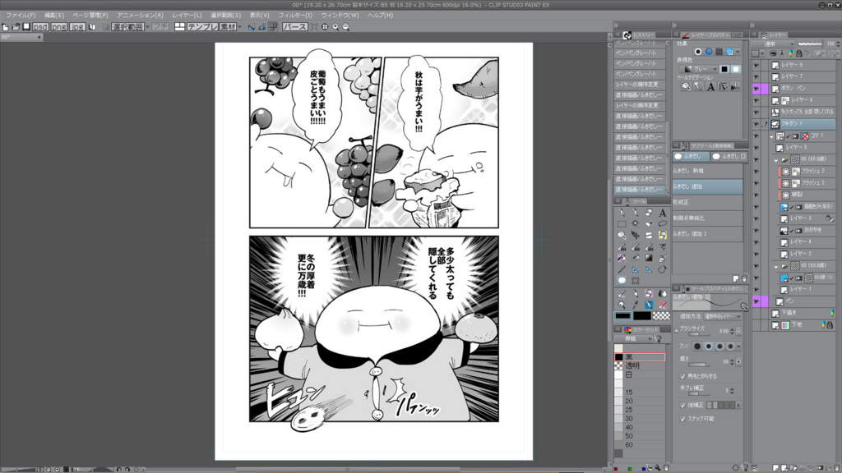Open the ファイル(F) menu
Screen dimensions: 842x473
coord(21,16)
